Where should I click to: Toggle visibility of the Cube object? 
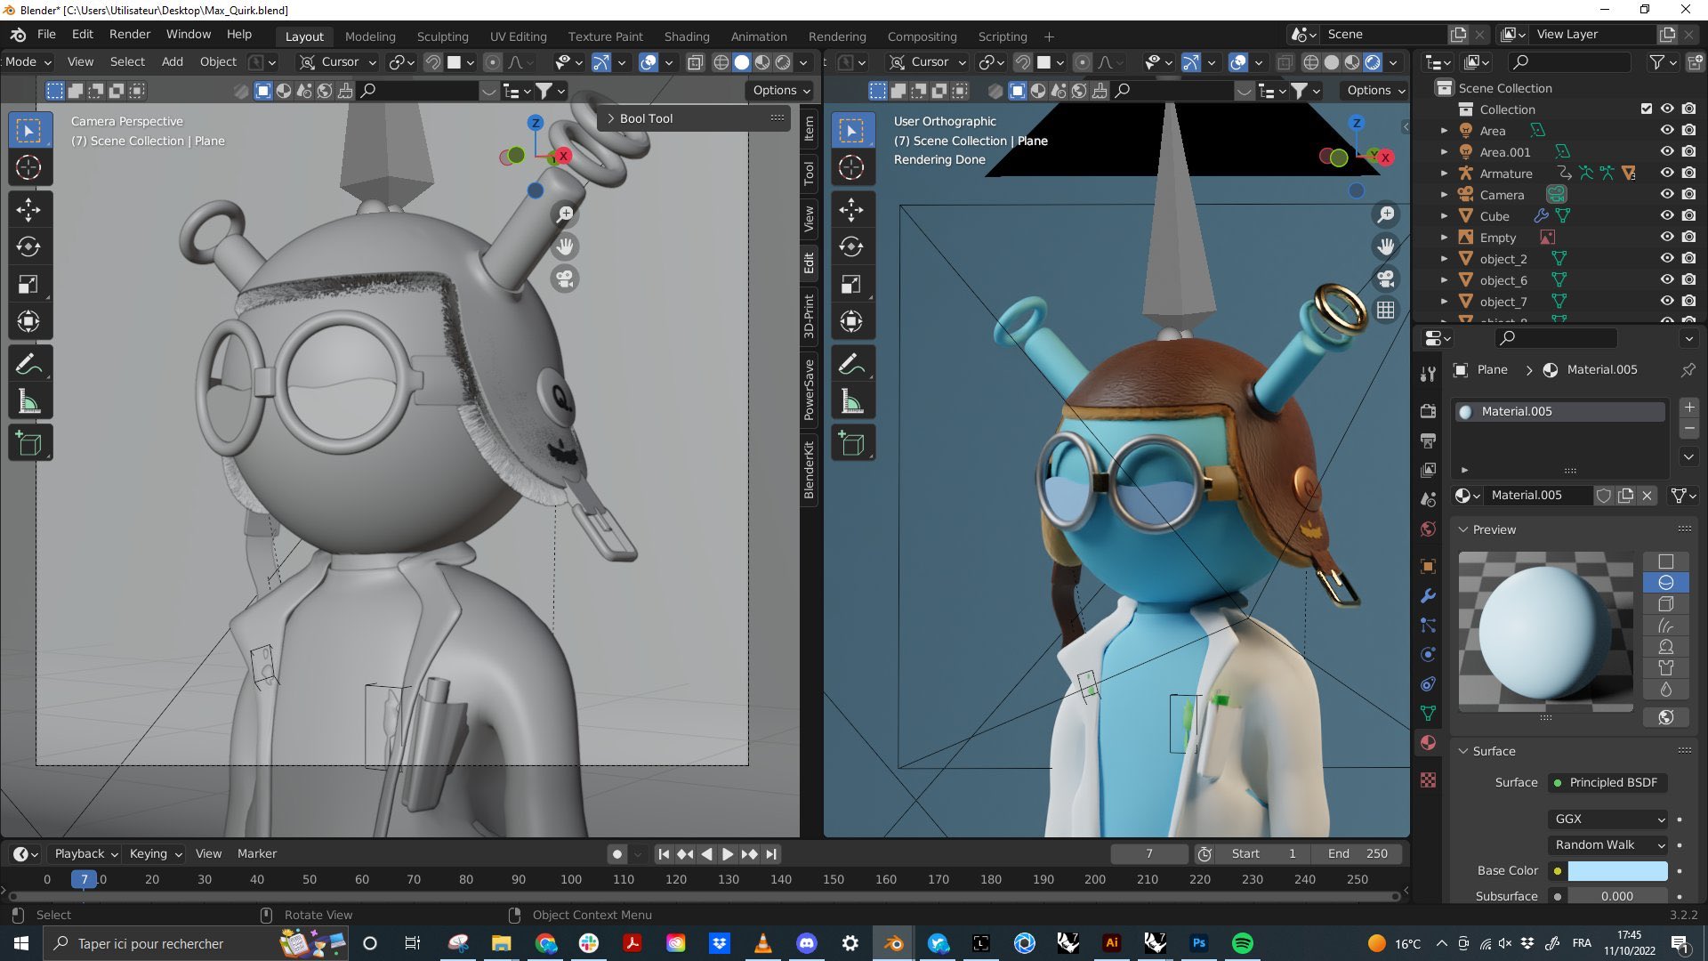point(1667,216)
